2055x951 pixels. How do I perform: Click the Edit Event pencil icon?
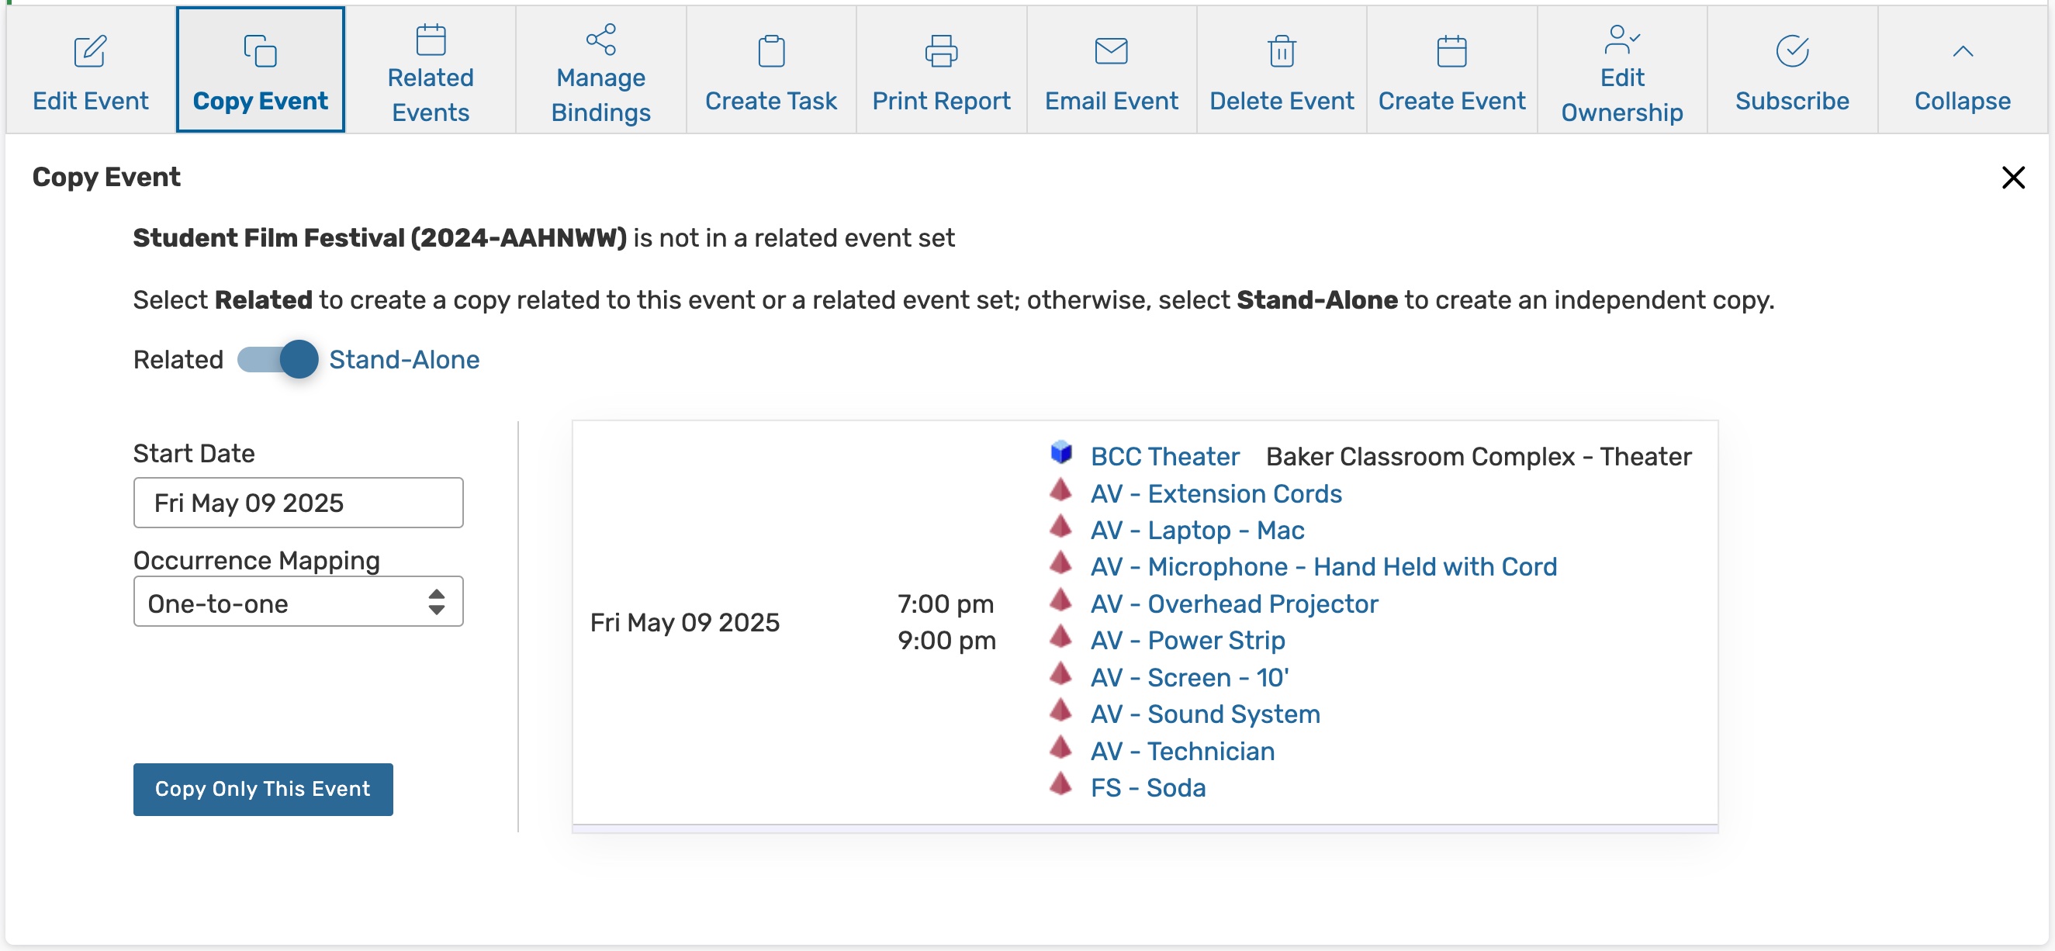tap(89, 52)
